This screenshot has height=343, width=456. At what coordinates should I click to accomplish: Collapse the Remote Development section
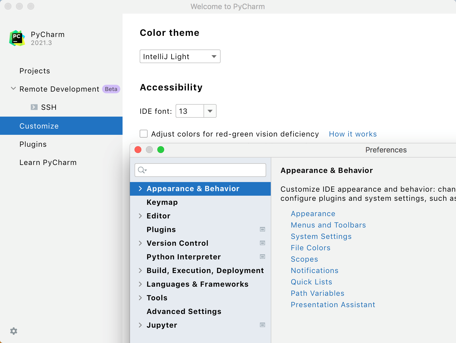[13, 89]
